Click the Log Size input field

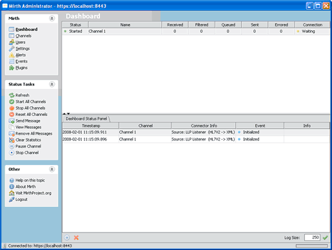point(312,238)
